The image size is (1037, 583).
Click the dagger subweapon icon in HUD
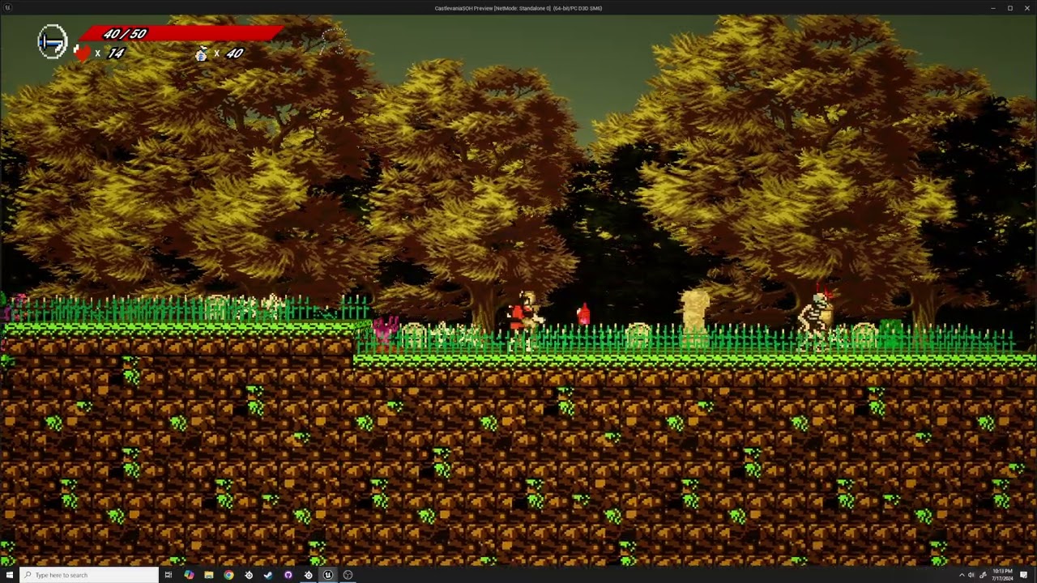pyautogui.click(x=53, y=41)
